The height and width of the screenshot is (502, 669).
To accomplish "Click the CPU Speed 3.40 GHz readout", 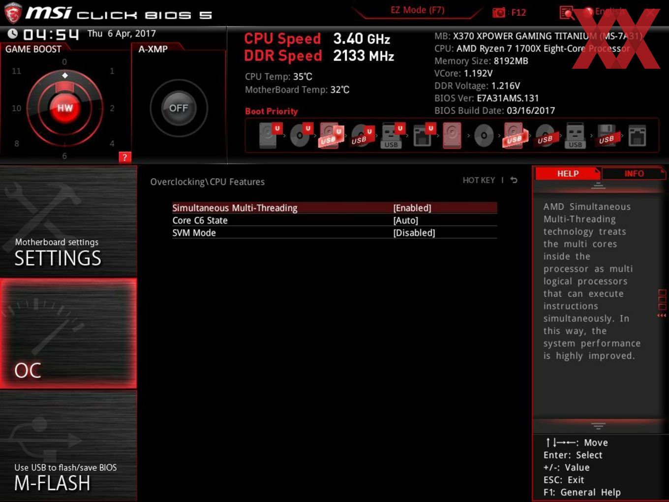I will 317,39.
